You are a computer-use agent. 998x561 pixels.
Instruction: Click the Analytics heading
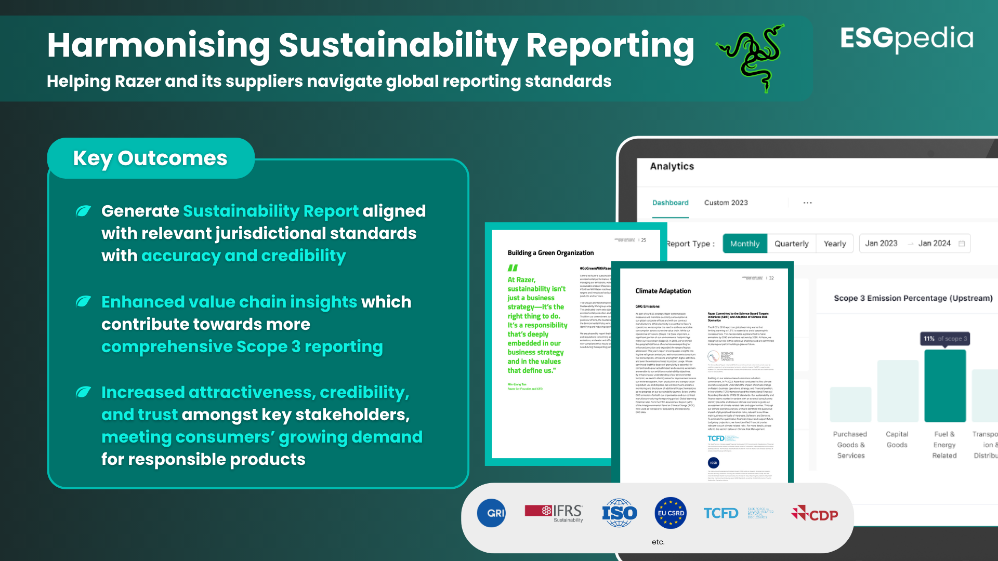[x=672, y=166]
